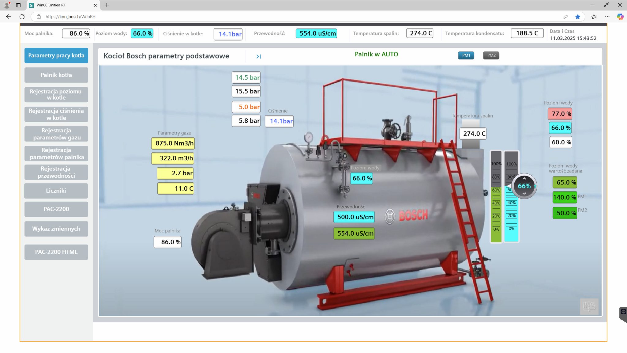The image size is (627, 353).
Task: Click the Palnik w AUTO status text
Action: [x=376, y=54]
